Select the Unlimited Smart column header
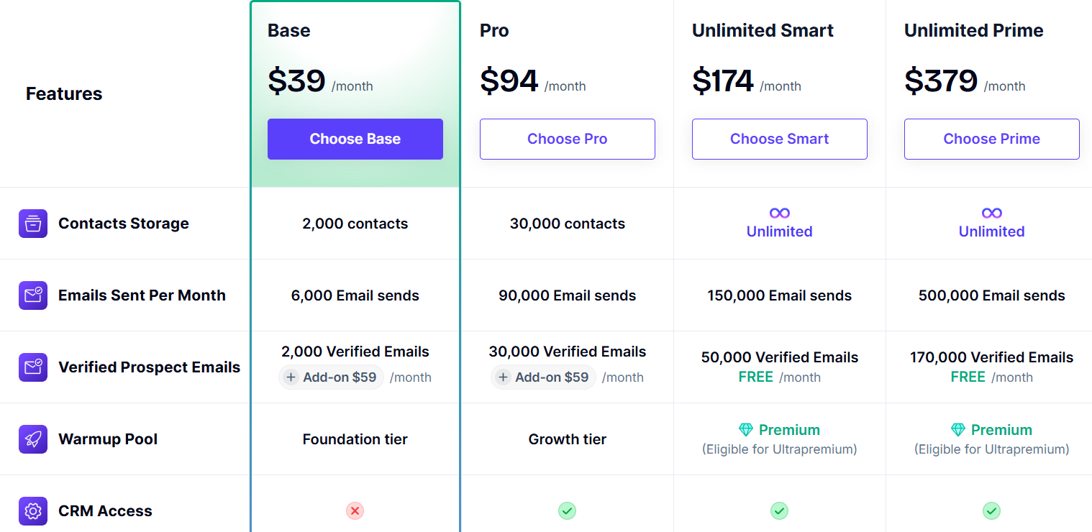This screenshot has width=1092, height=532. pyautogui.click(x=763, y=30)
